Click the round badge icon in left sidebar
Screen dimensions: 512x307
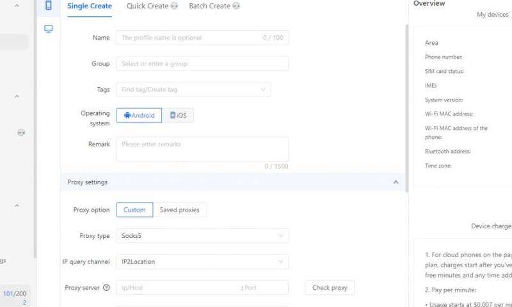pos(21,132)
